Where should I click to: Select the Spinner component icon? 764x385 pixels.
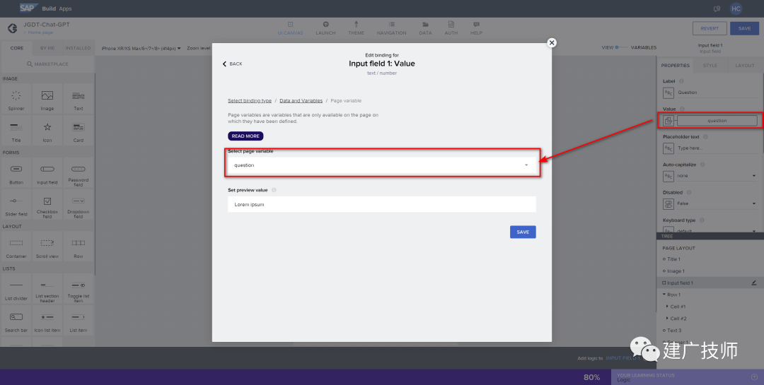pyautogui.click(x=16, y=96)
